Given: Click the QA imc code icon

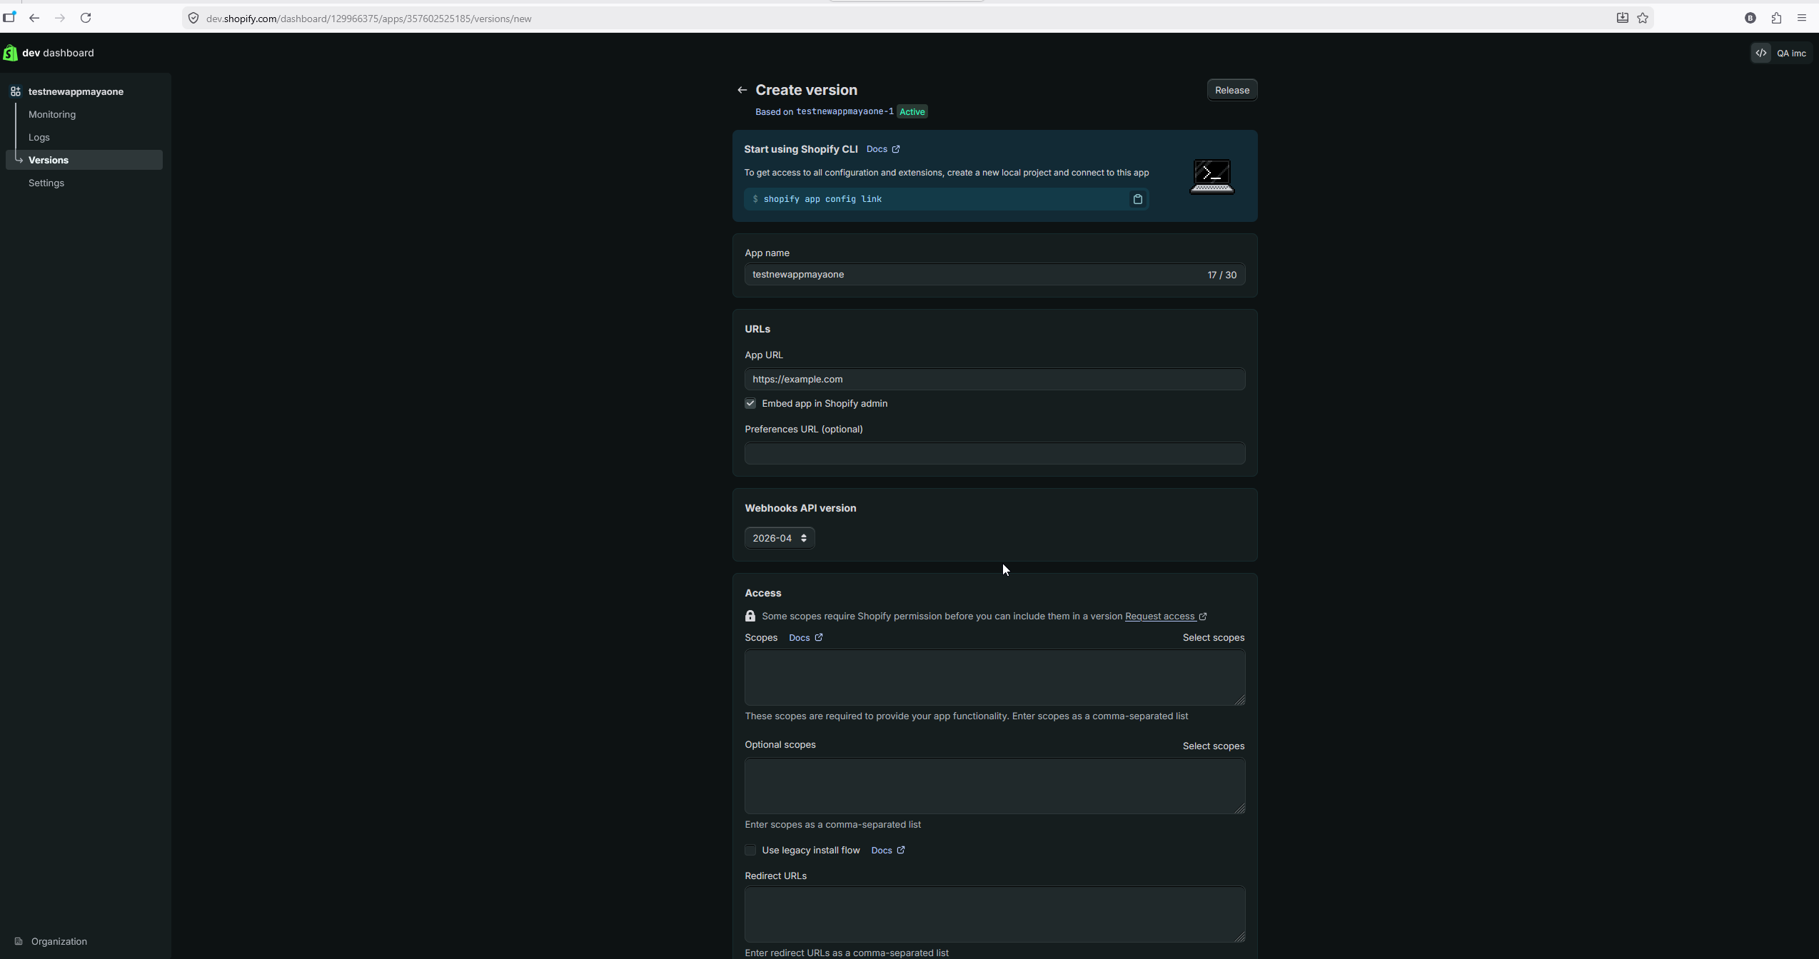Looking at the screenshot, I should tap(1760, 53).
